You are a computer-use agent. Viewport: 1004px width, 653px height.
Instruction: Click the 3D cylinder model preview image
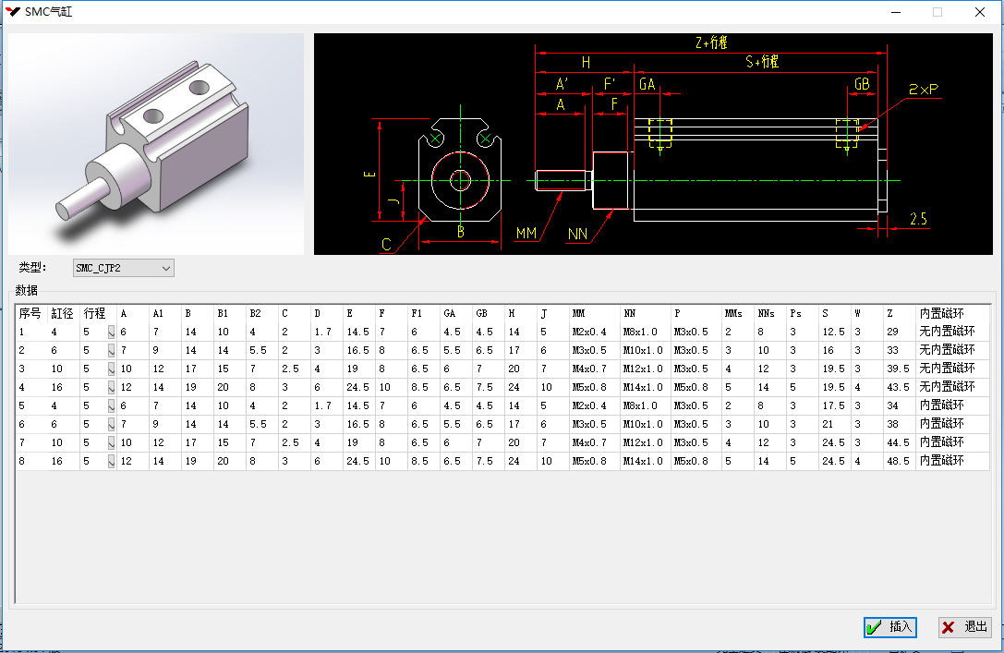(156, 144)
